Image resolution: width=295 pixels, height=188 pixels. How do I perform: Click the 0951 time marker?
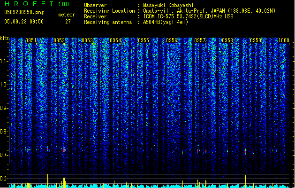coord(31,40)
